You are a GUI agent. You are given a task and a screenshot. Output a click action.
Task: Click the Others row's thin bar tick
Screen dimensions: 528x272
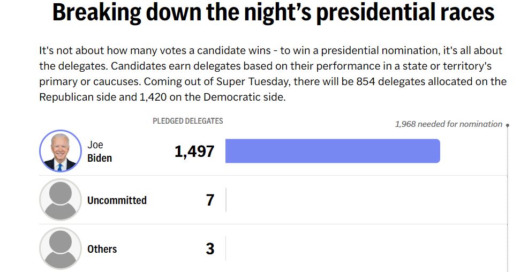(x=226, y=249)
